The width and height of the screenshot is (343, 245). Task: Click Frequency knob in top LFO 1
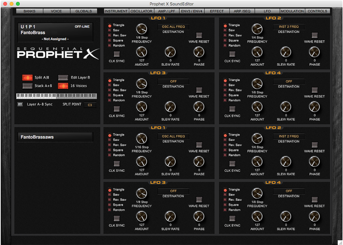tap(141, 29)
